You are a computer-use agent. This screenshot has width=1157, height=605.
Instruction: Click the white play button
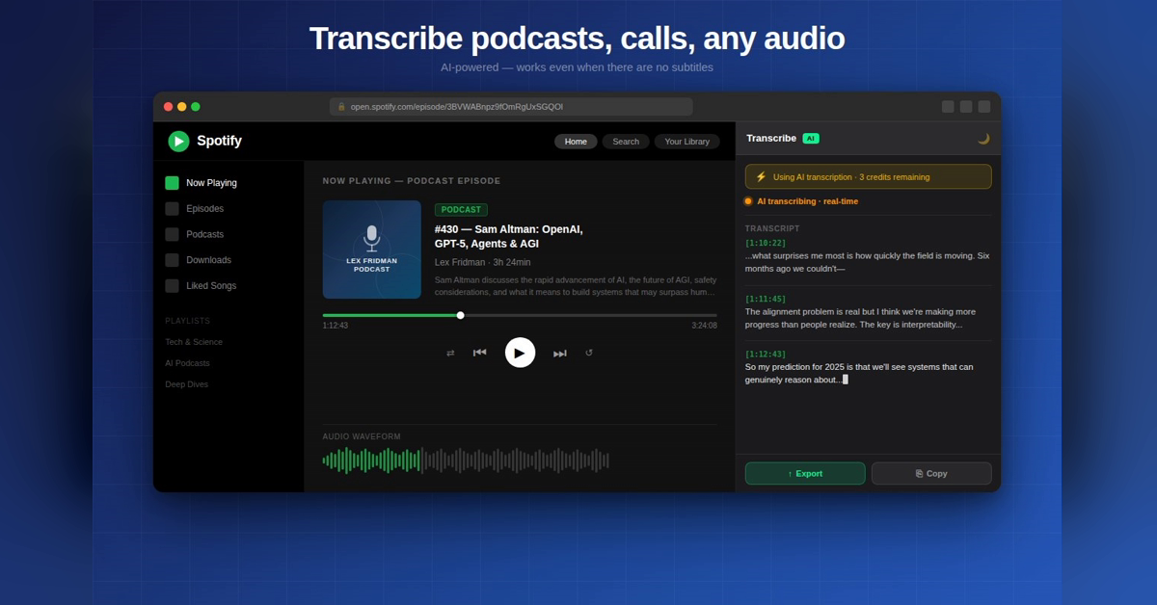tap(520, 353)
